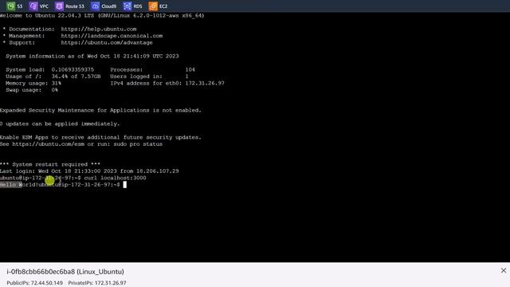Click the 'Users logged in' line
Screen dimensions: 510x287
pyautogui.click(x=149, y=77)
